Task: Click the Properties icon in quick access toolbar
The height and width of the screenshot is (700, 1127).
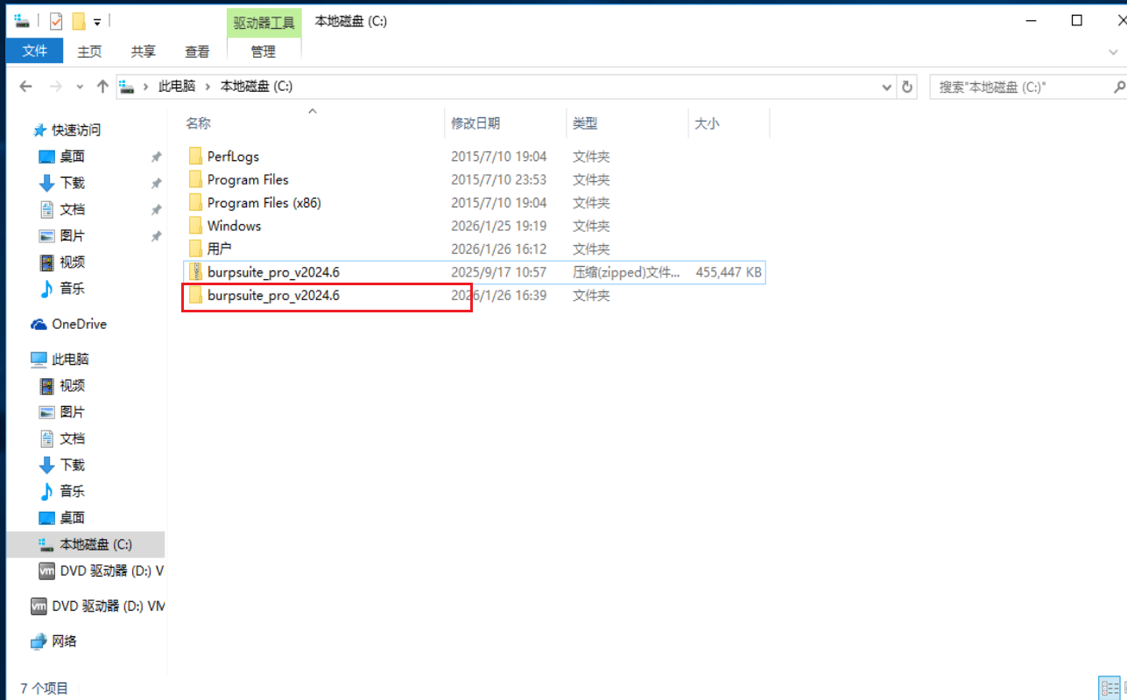Action: click(x=57, y=21)
